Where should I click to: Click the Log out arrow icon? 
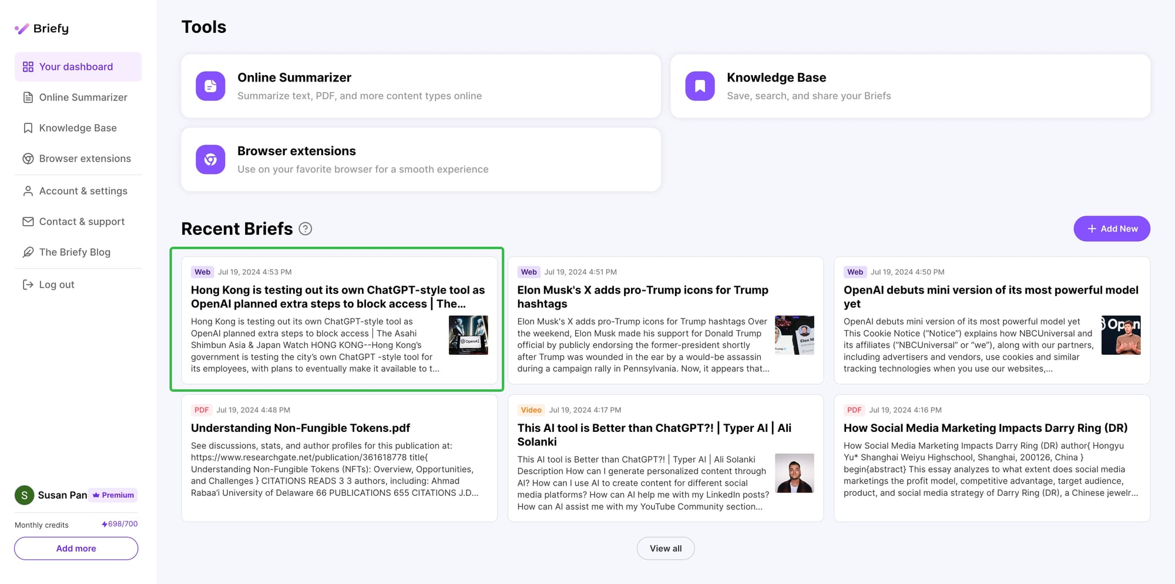pyautogui.click(x=28, y=284)
